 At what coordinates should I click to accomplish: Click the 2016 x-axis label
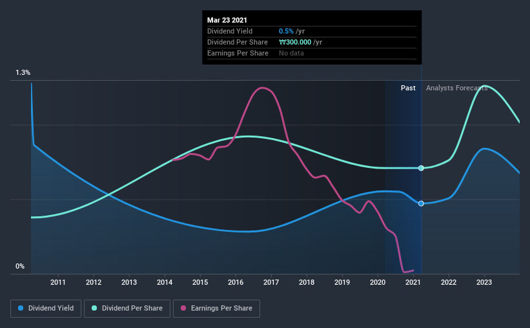(236, 282)
